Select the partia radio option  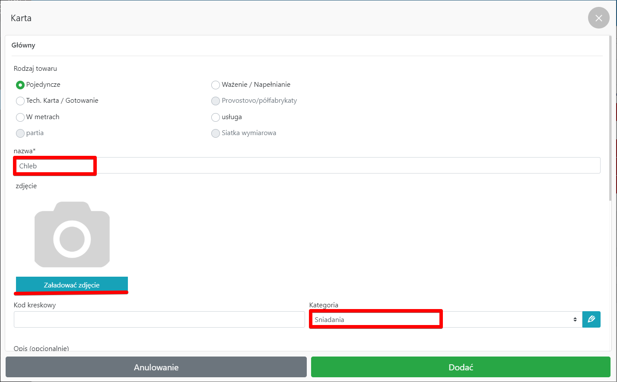(20, 133)
